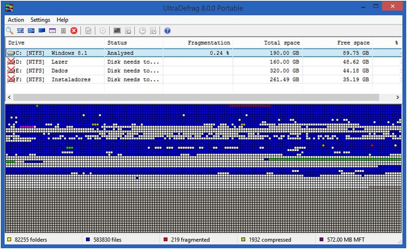
Task: Sort by the Free space column header
Action: (338, 43)
